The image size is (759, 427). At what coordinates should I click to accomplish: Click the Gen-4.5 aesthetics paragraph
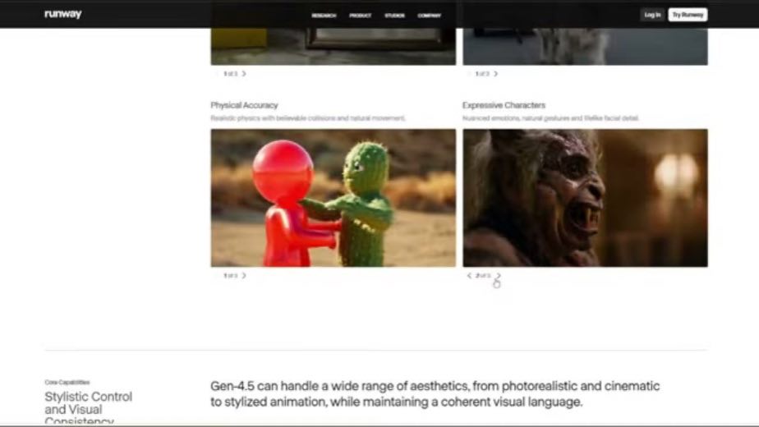coord(435,393)
